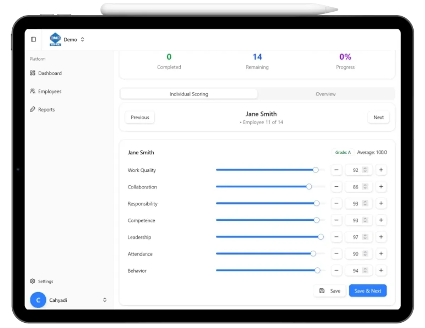Increase Leadership score with plus
425x328 pixels.
tap(381, 237)
